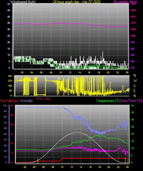Select the 995 value on barometer axis

(x=133, y=42)
